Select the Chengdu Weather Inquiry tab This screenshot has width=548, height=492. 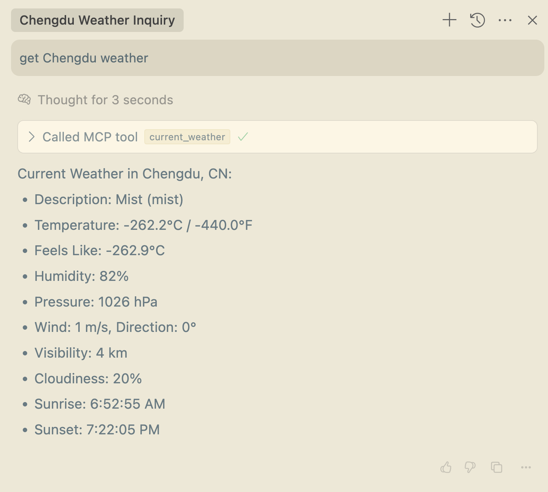(x=97, y=20)
